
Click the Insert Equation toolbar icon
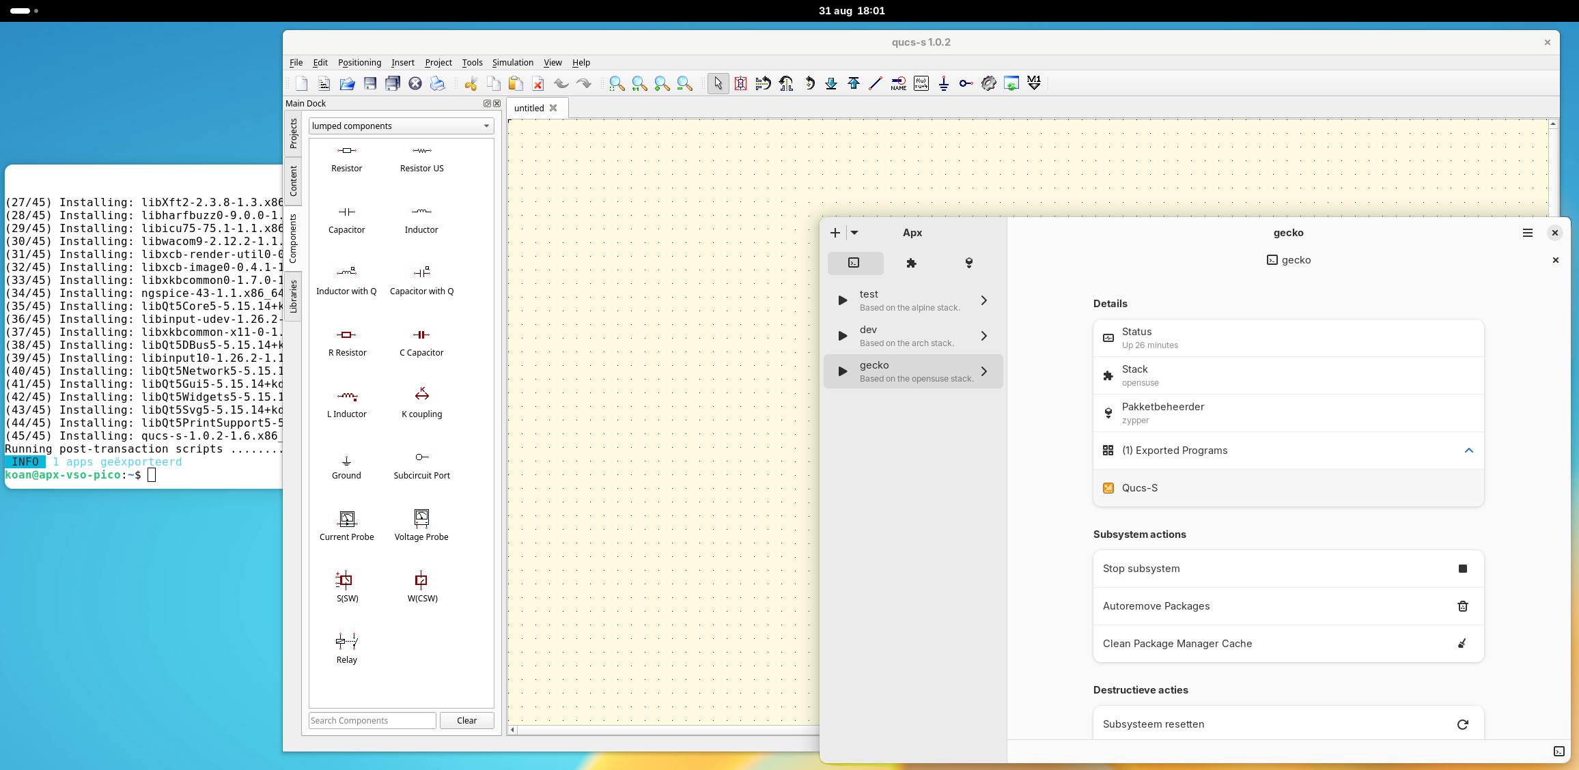[921, 83]
